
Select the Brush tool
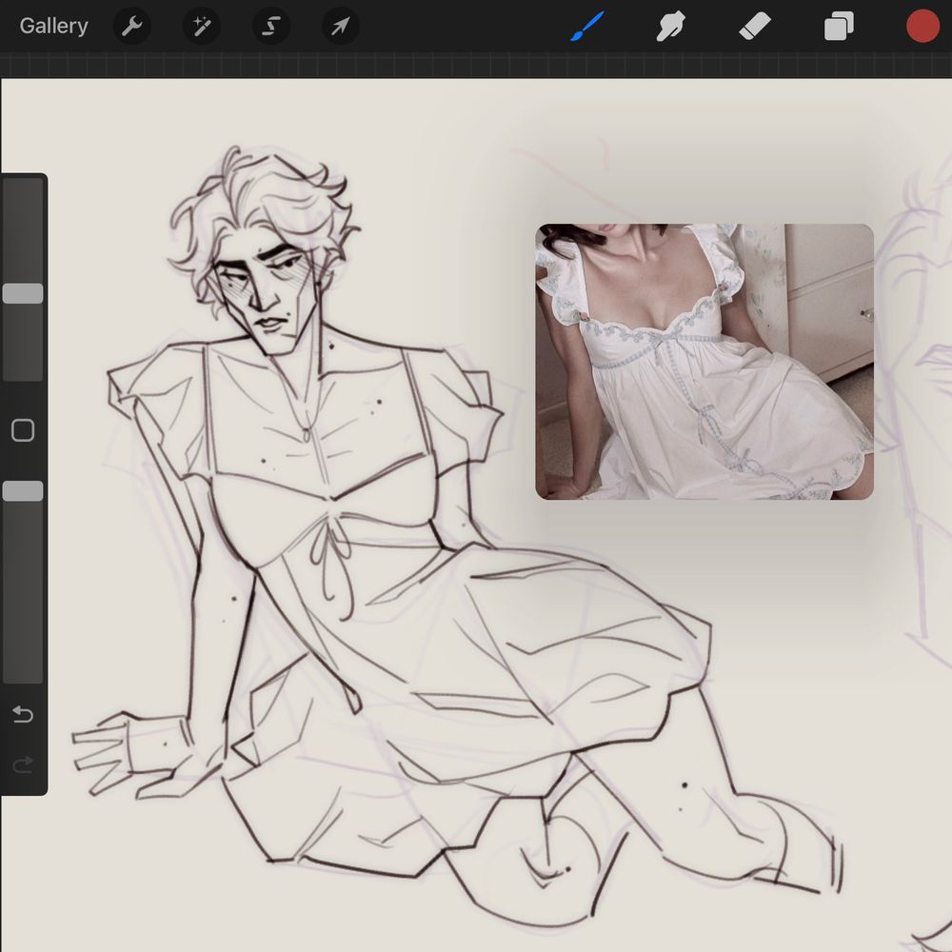click(587, 26)
